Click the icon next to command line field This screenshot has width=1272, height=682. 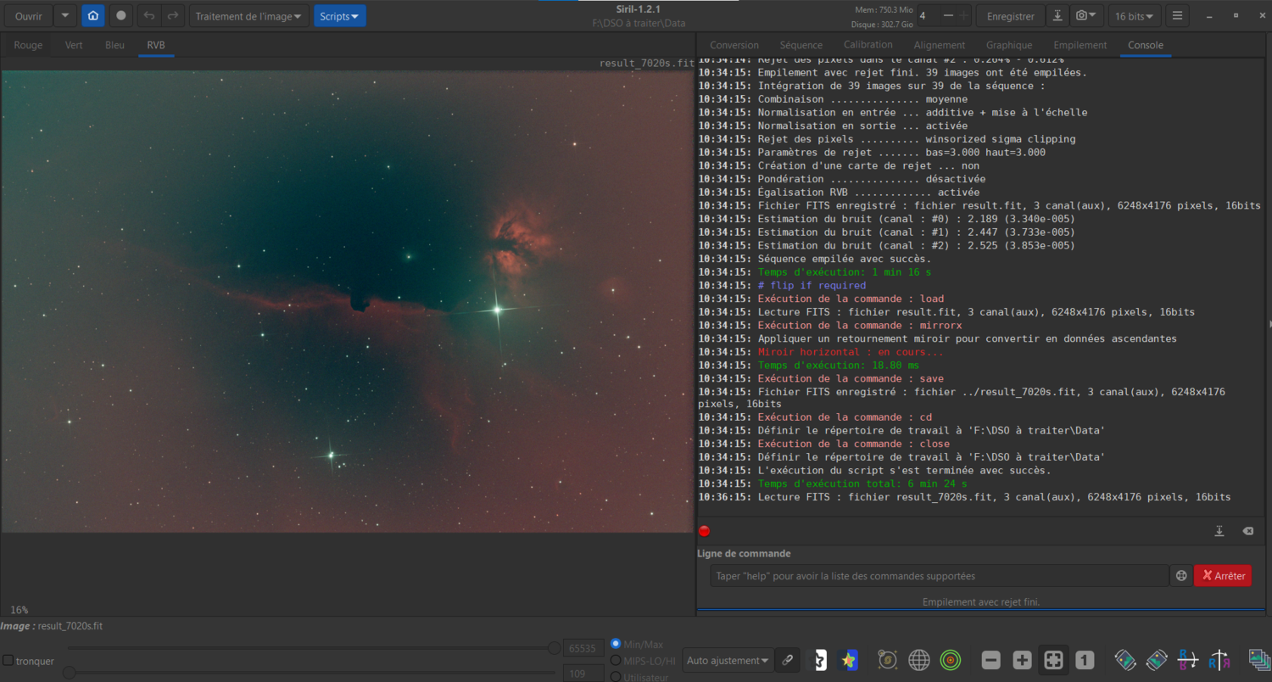click(x=1180, y=576)
